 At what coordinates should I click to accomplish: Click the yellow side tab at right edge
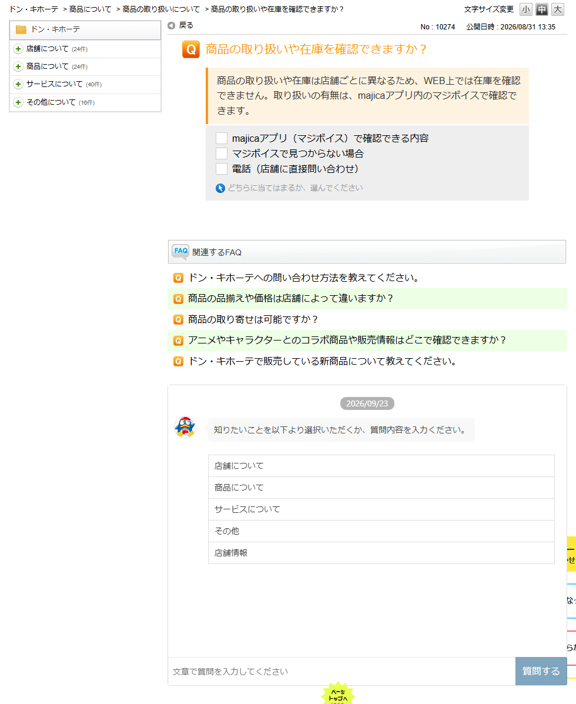tap(571, 554)
